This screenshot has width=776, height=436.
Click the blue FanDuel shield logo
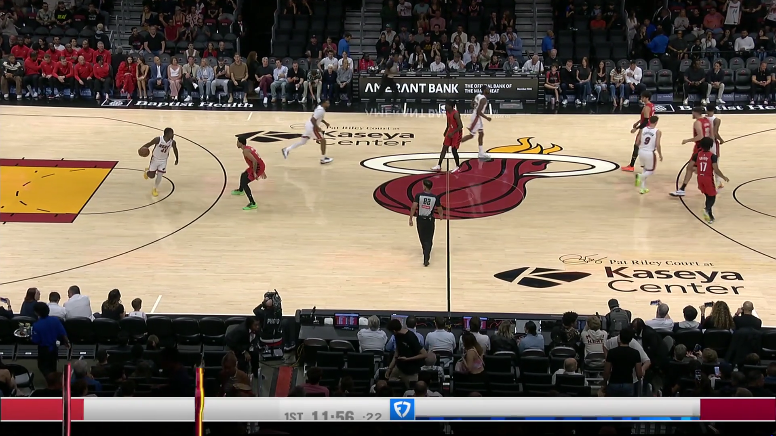402,409
